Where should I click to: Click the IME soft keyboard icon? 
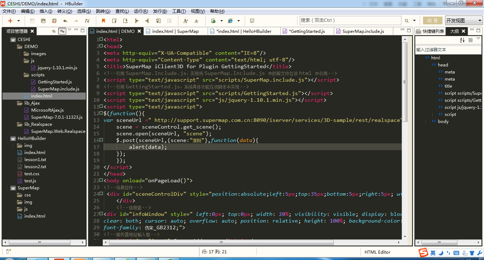coord(456,253)
